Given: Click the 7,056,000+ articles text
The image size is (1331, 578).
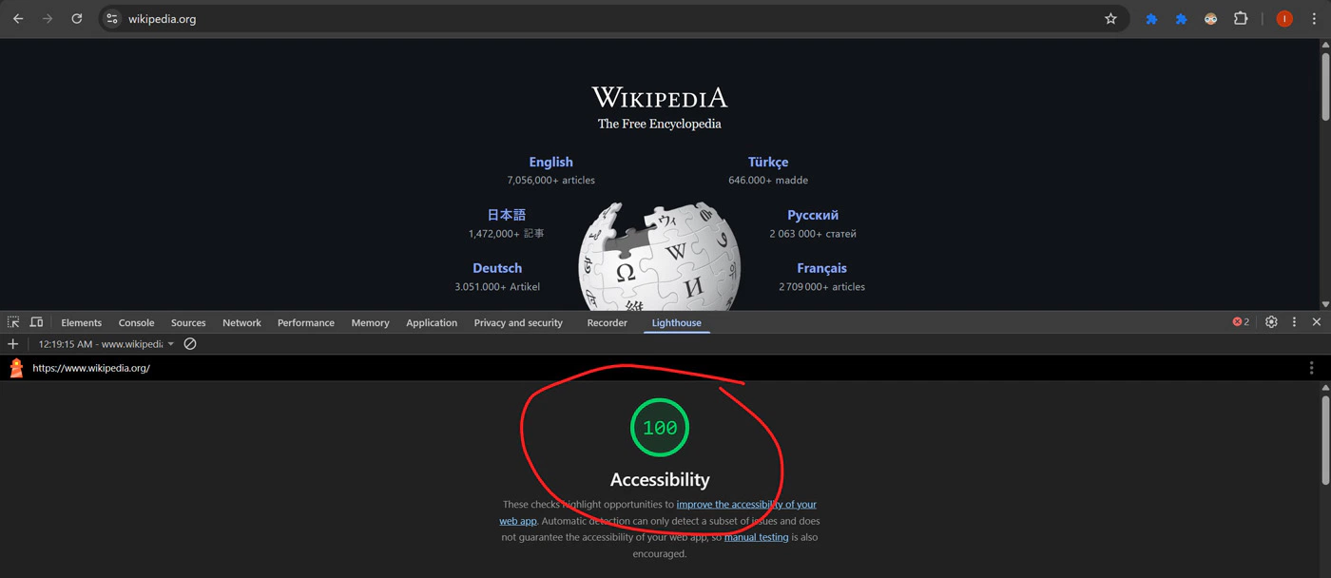Looking at the screenshot, I should point(551,181).
